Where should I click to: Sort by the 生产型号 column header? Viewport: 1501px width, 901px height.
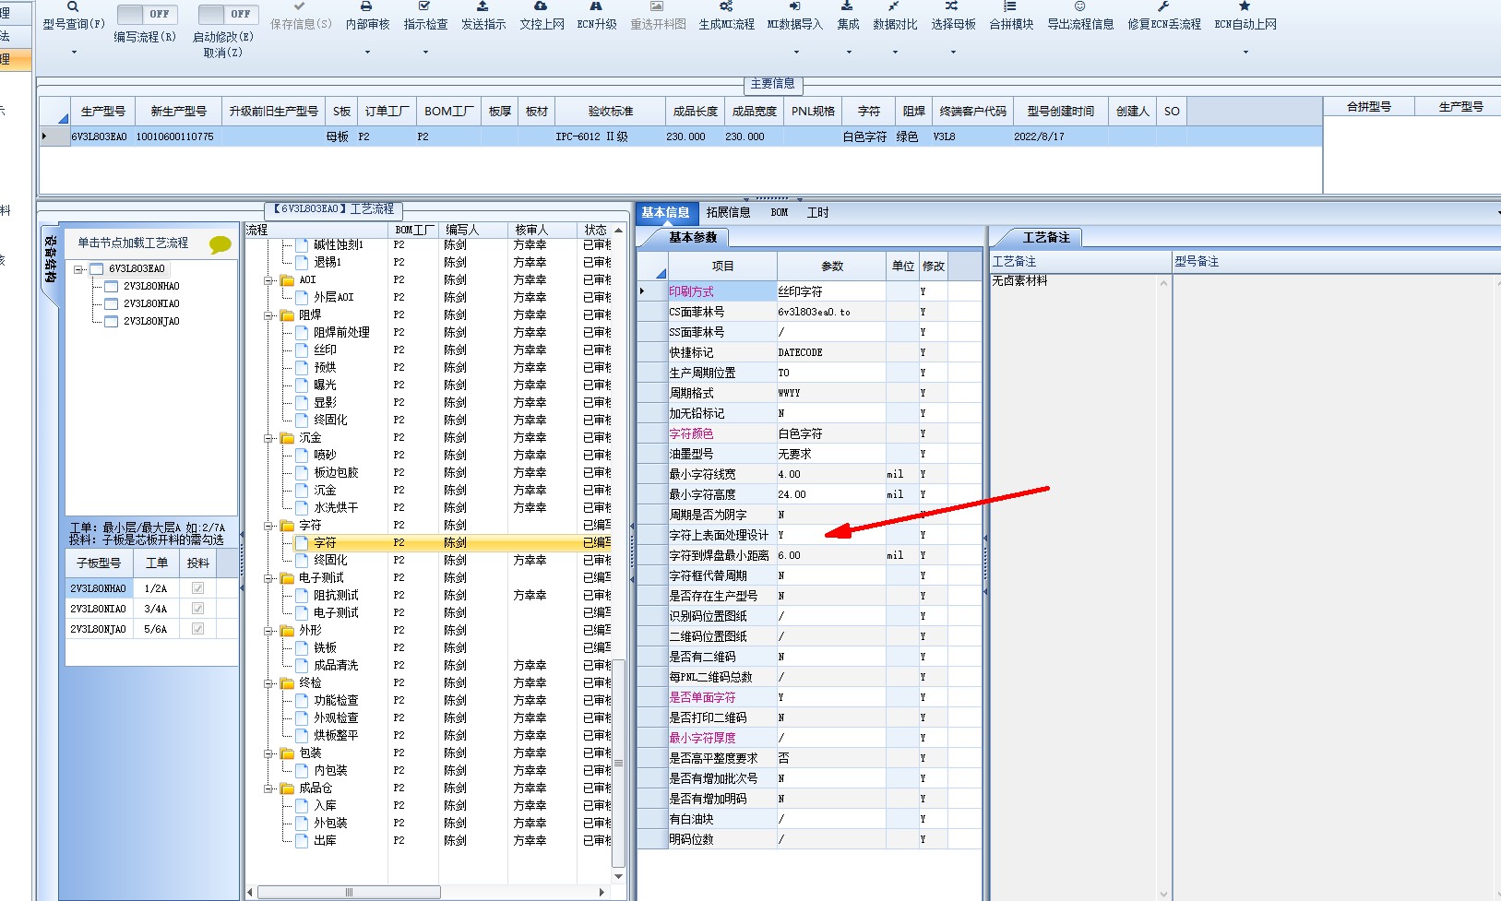[x=102, y=111]
